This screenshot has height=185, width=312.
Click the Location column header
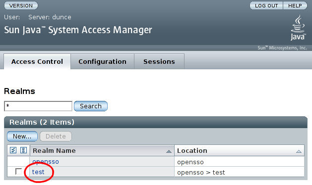[240, 150]
